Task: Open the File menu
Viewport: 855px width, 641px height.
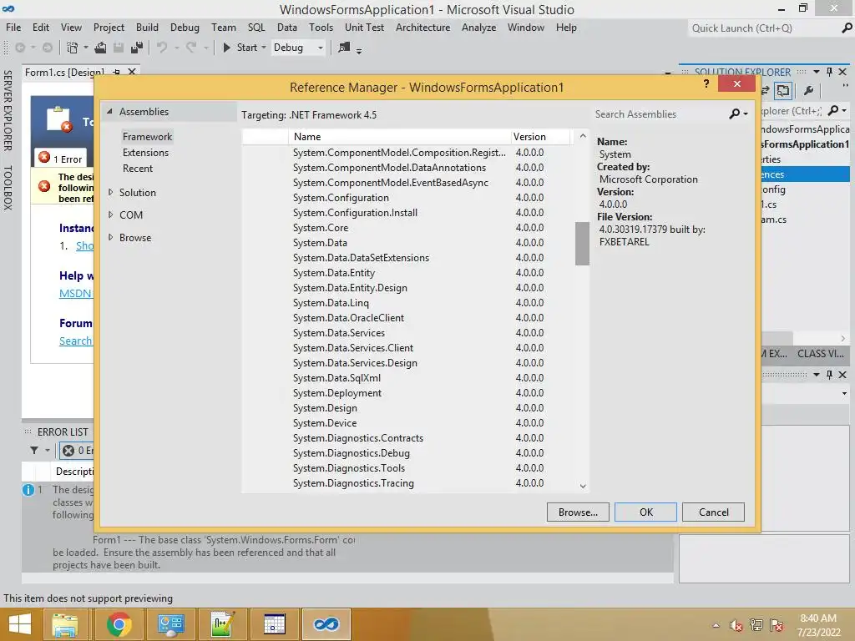Action: 13,28
